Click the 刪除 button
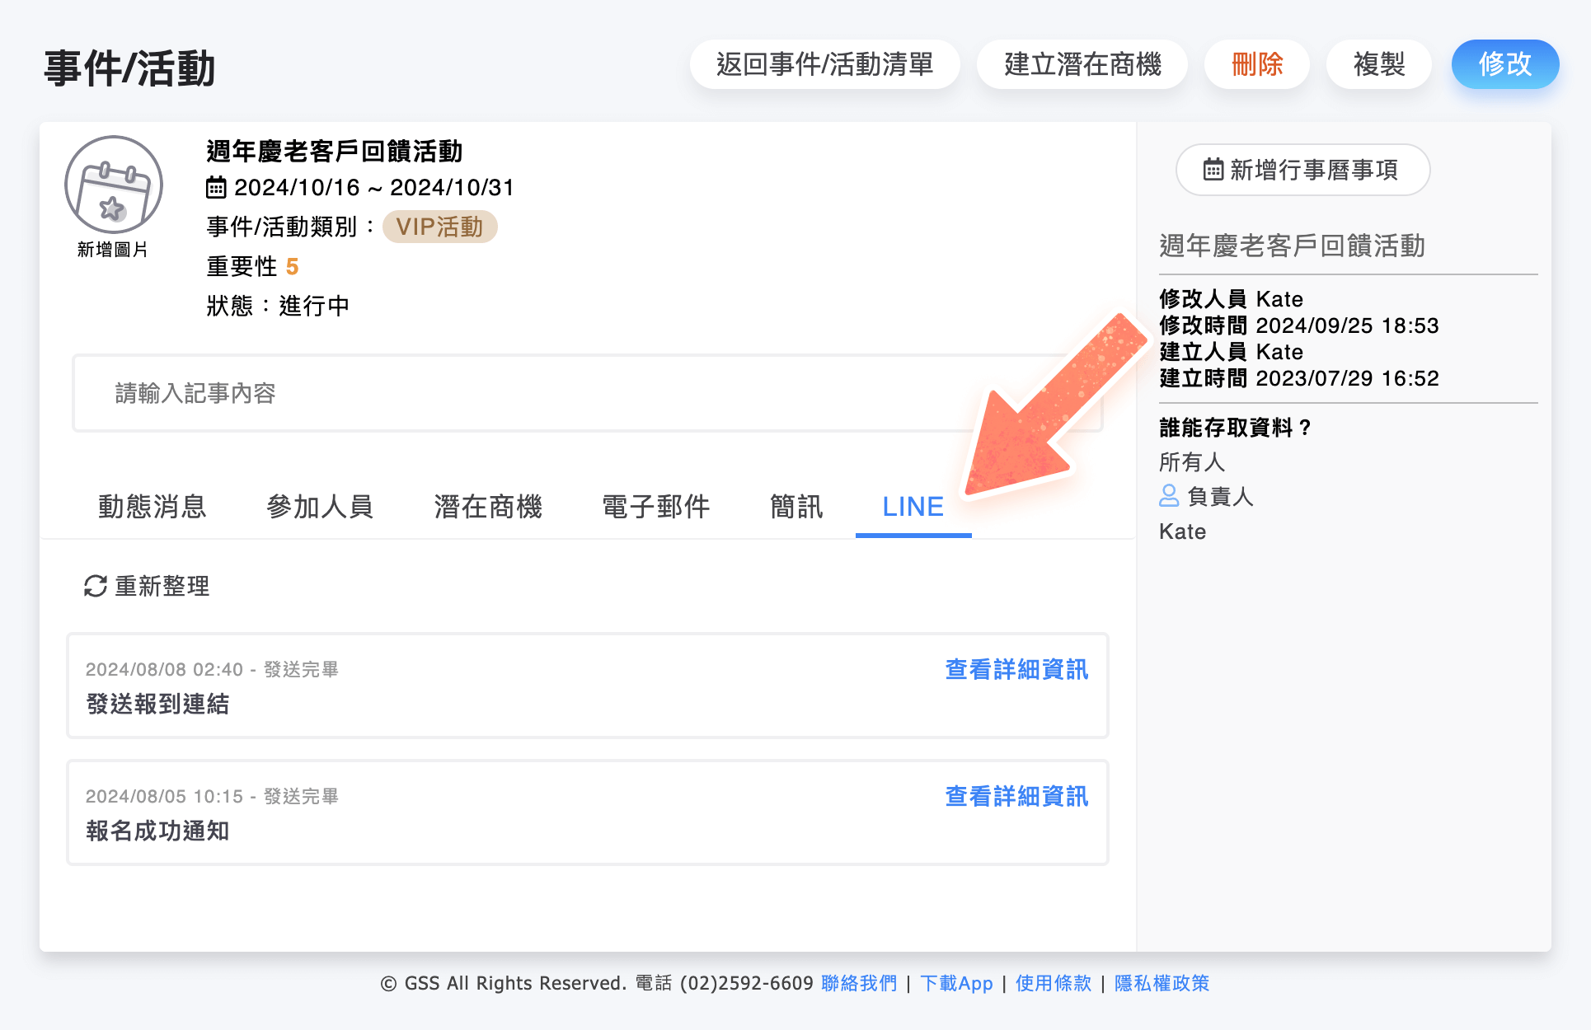The height and width of the screenshot is (1030, 1591). point(1256,63)
